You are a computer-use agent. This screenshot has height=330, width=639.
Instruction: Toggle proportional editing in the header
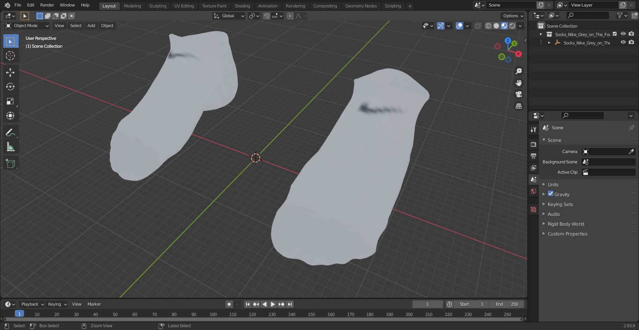pos(290,16)
